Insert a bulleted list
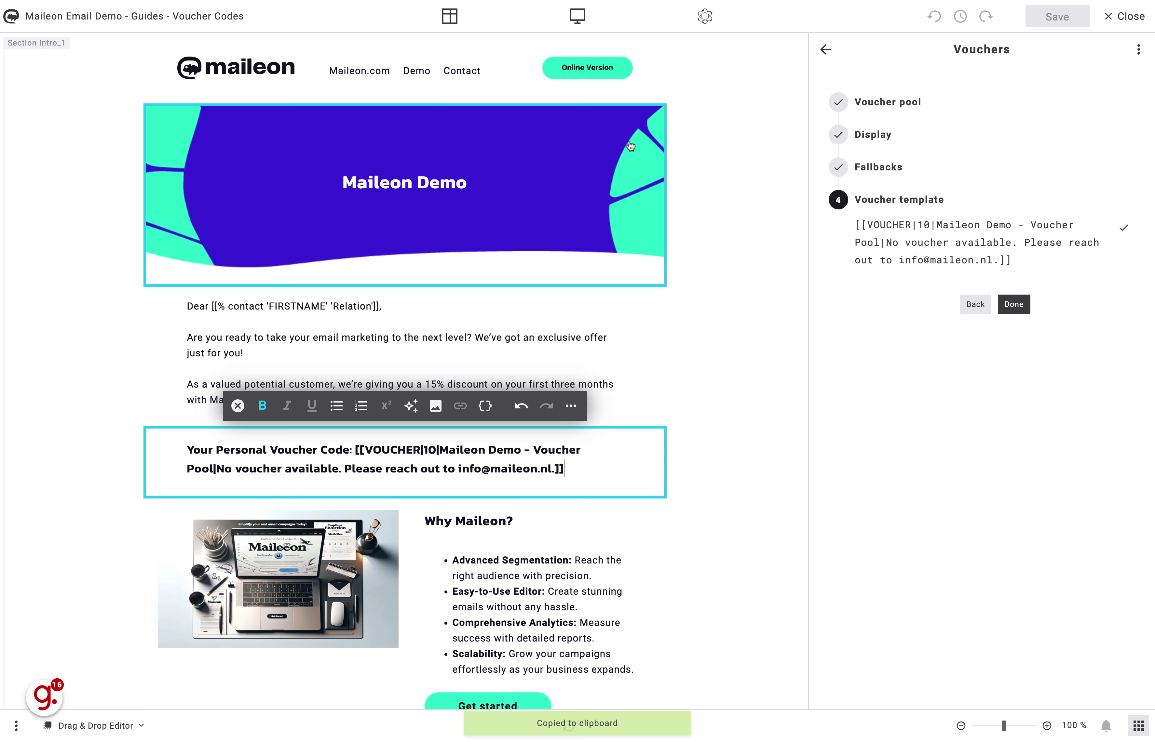This screenshot has width=1155, height=742. tap(336, 406)
